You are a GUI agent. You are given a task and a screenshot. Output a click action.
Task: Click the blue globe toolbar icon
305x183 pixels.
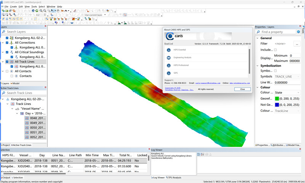point(33,11)
